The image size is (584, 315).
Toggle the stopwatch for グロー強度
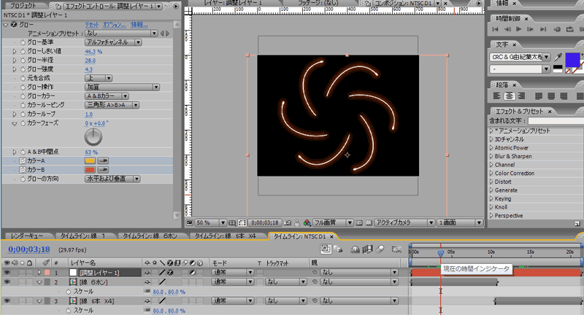click(x=23, y=69)
